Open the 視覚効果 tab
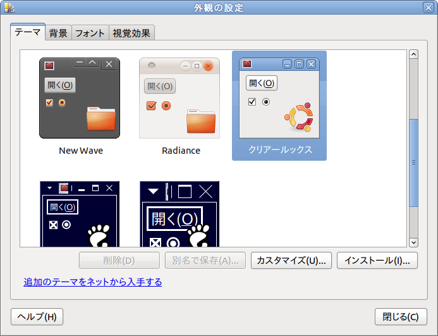438x336 pixels. (x=131, y=33)
